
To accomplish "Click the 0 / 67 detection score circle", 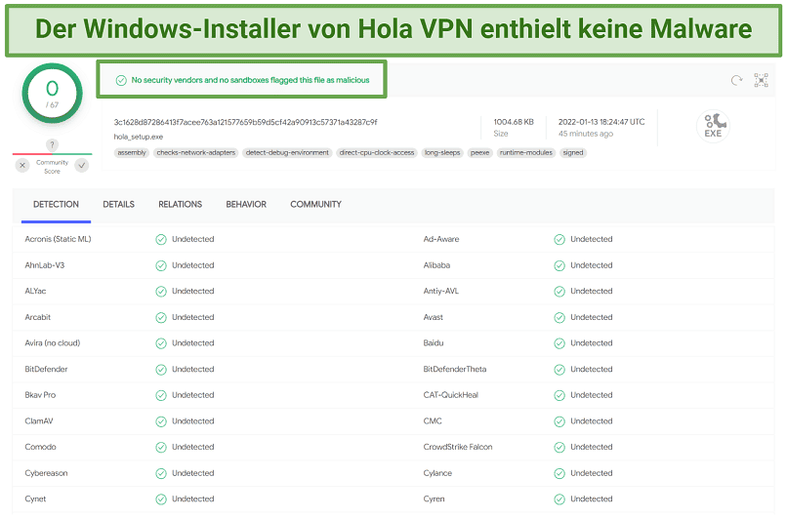I will click(x=52, y=94).
